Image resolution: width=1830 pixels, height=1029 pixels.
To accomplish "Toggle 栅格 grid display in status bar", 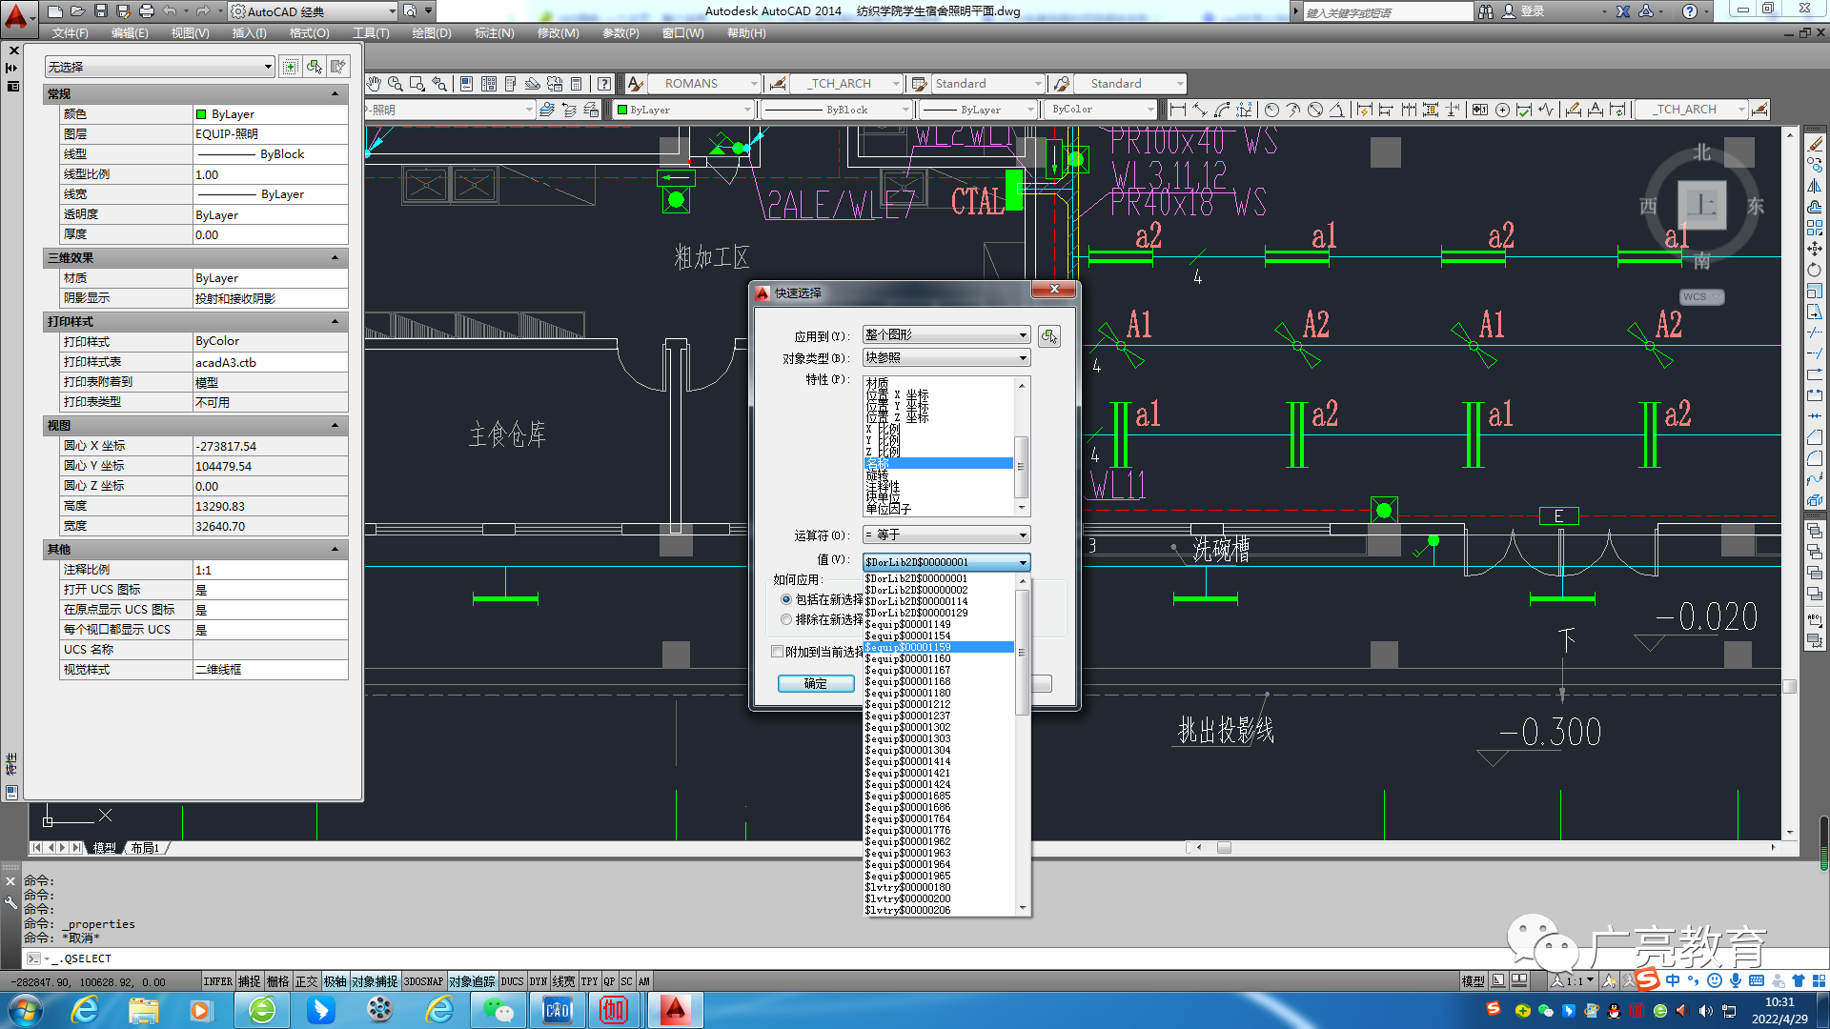I will pos(277,981).
